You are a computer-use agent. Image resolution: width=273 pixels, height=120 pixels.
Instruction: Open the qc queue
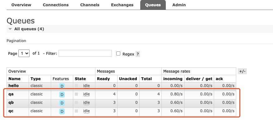(x=11, y=111)
